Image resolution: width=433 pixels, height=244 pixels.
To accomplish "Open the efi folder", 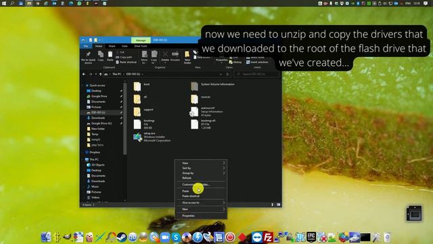I will [140, 99].
